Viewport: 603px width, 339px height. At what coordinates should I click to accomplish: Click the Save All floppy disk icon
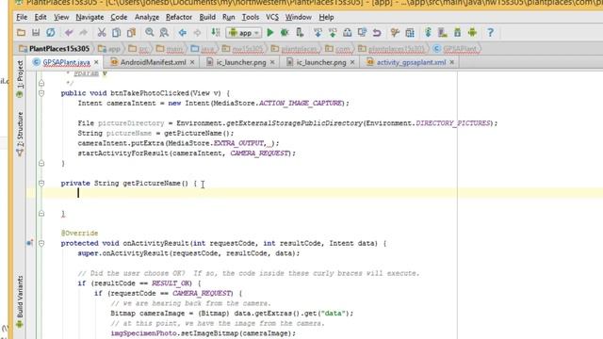(x=36, y=33)
